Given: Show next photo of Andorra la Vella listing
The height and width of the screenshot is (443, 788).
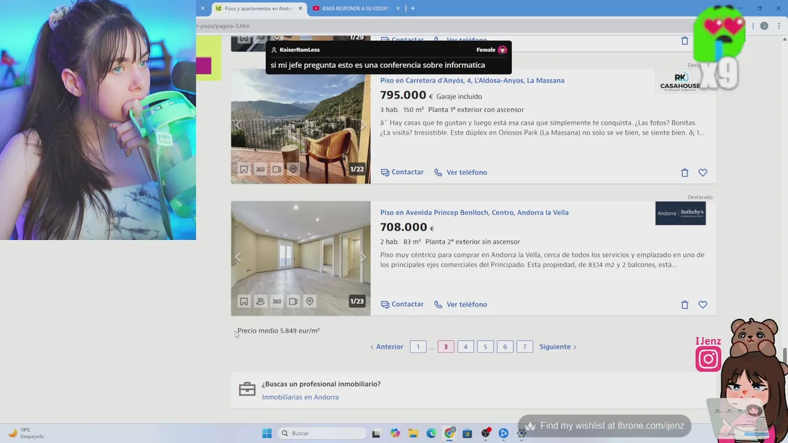Looking at the screenshot, I should 363,258.
